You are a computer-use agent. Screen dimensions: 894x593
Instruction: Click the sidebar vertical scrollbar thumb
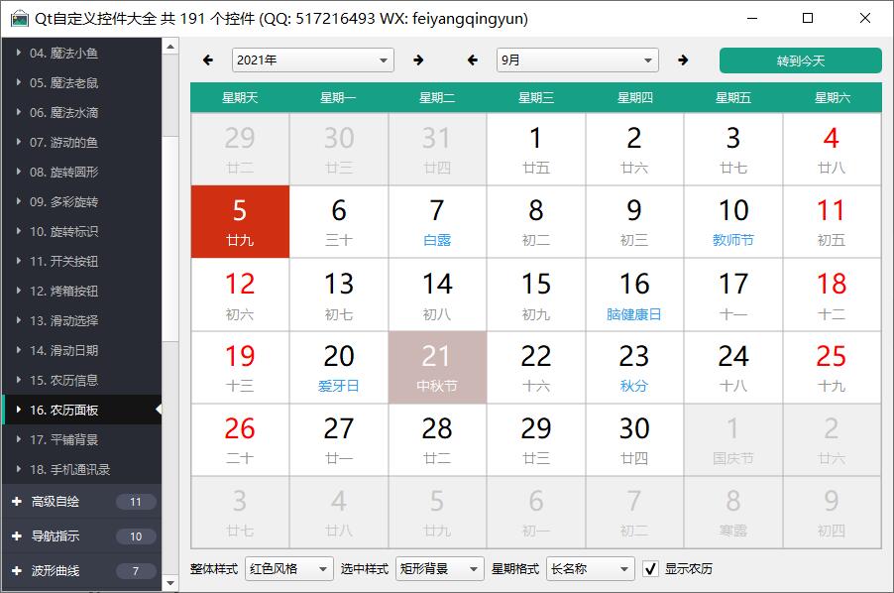(170, 238)
